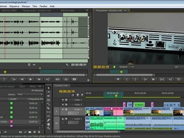Create new bin folder in Project panel
This screenshot has width=184, height=138.
[30, 132]
